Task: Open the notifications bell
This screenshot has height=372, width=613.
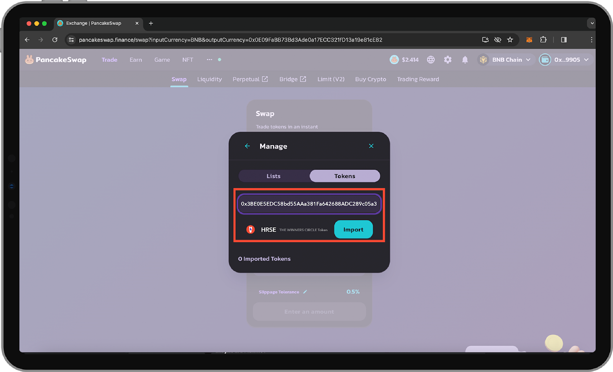Action: 465,60
